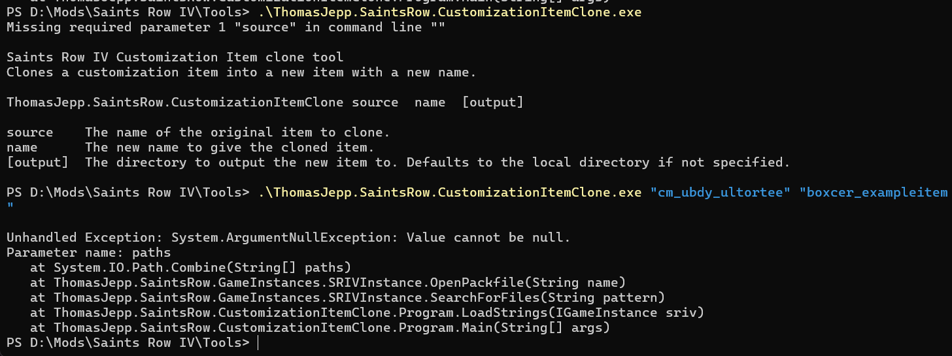The height and width of the screenshot is (356, 952).
Task: Click the '[output]' parameter description line
Action: pos(398,162)
